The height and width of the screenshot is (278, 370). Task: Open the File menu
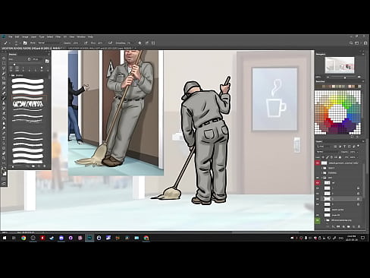[x=11, y=36]
